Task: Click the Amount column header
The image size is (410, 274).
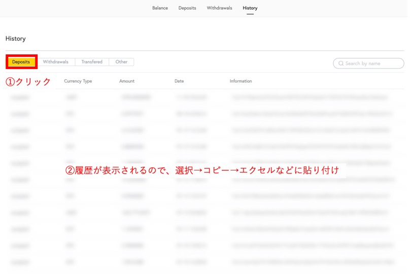Action: [x=127, y=81]
